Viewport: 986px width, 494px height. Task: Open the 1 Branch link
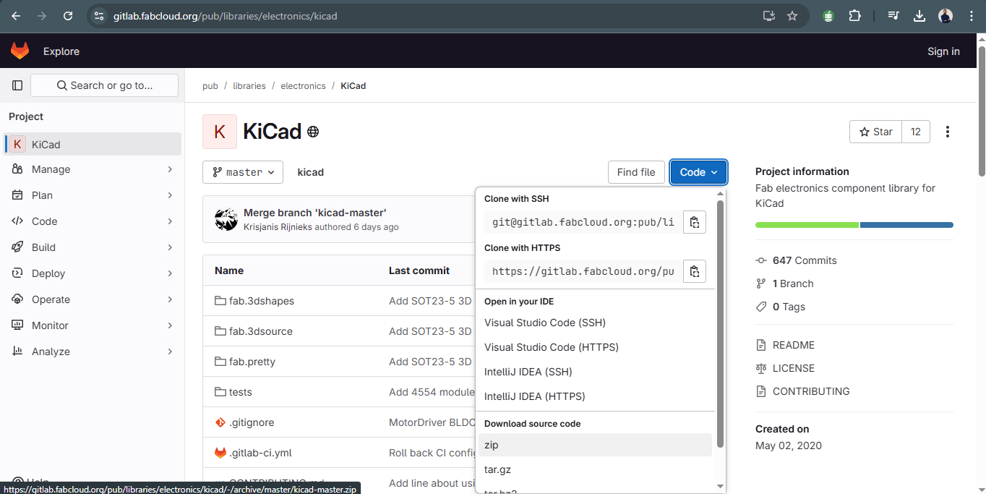(x=793, y=284)
